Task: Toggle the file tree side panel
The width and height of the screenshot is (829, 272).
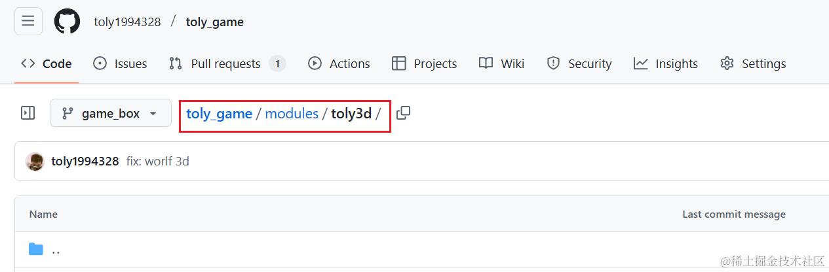Action: (x=28, y=113)
